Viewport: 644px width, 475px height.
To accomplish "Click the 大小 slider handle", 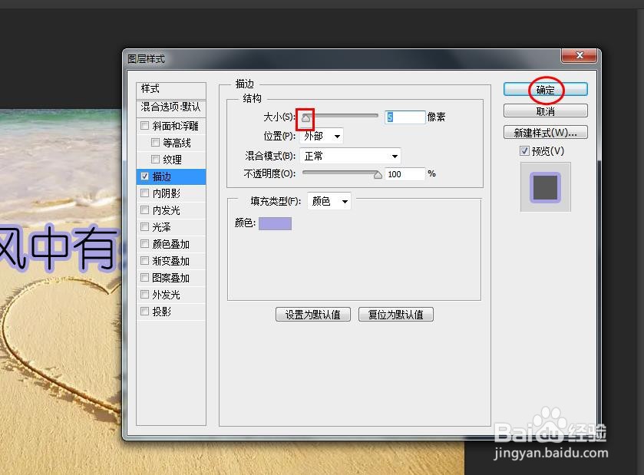I will [x=305, y=118].
